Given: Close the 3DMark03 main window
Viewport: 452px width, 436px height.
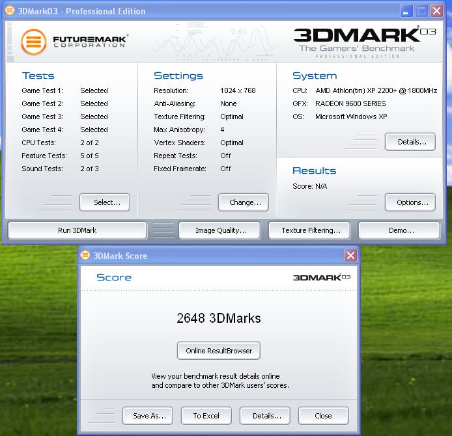Looking at the screenshot, I should click(x=437, y=11).
